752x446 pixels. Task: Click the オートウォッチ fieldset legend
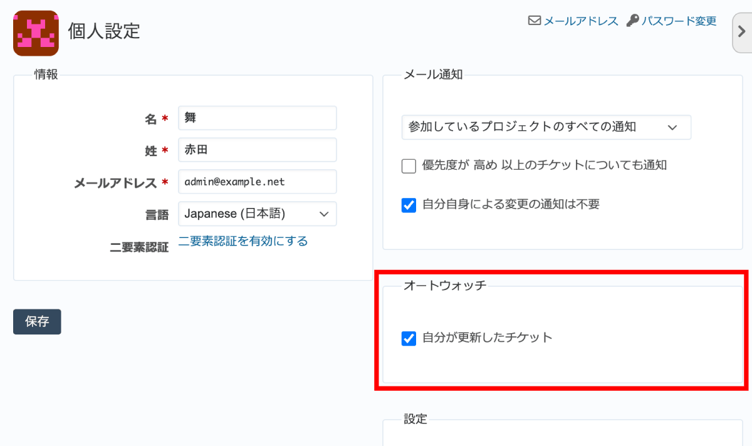(445, 286)
